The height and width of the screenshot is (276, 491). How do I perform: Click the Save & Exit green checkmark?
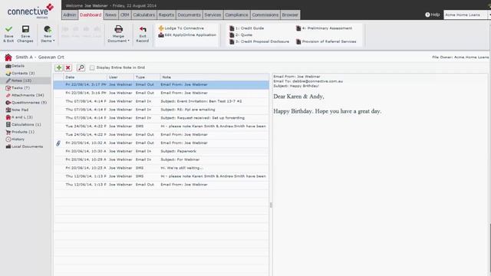click(x=8, y=29)
